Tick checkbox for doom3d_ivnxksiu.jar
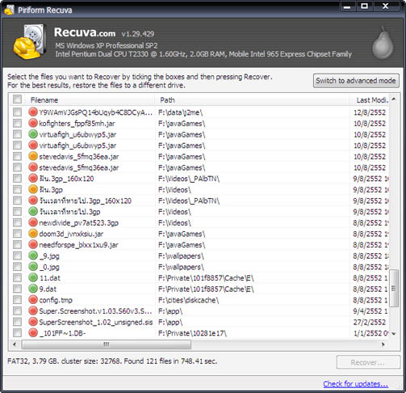 click(17, 234)
